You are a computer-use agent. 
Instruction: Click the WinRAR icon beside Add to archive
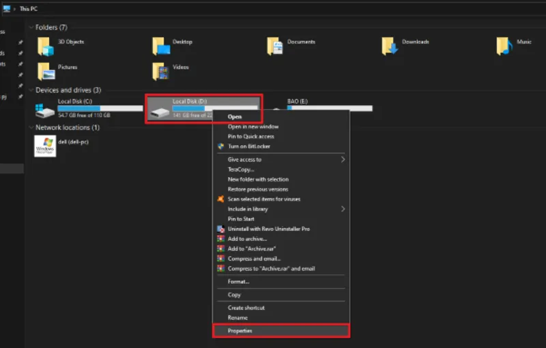click(x=220, y=239)
